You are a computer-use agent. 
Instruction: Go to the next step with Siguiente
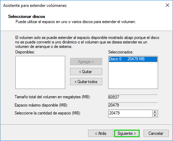pos(127,133)
